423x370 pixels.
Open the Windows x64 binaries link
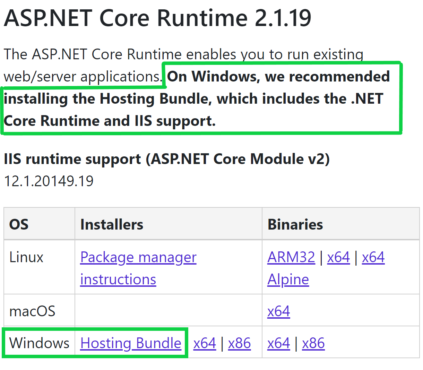point(278,343)
